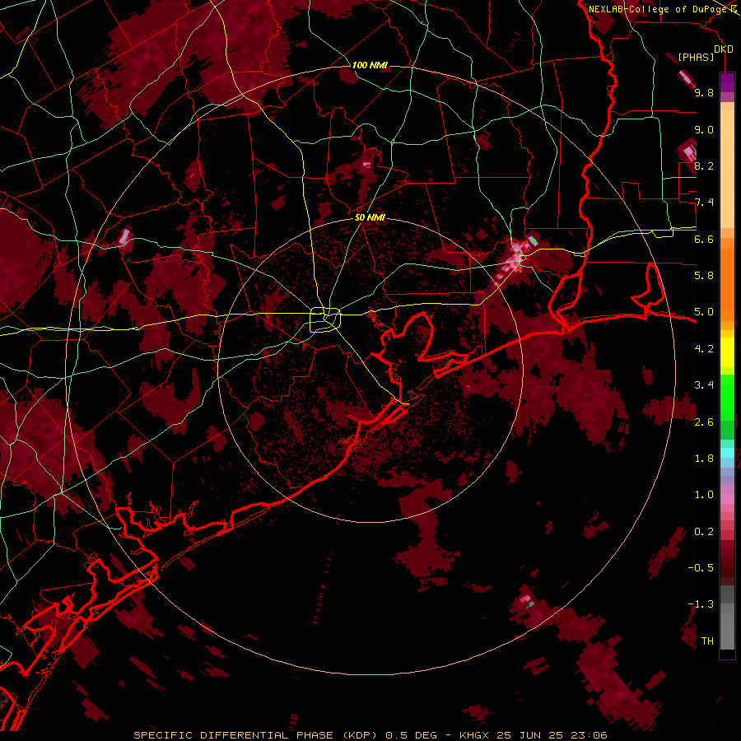Click the '9.0' scale value
This screenshot has width=741, height=741.
pos(704,129)
